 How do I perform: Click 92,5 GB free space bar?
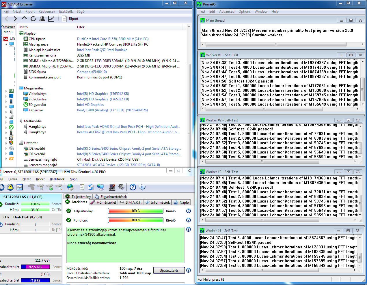pos(35,267)
